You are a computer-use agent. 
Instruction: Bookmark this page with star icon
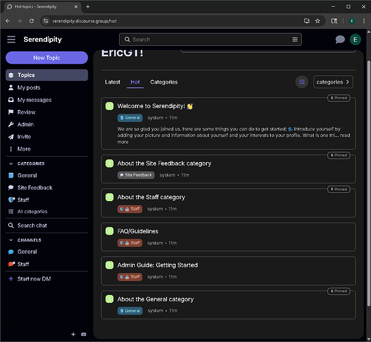(x=318, y=21)
